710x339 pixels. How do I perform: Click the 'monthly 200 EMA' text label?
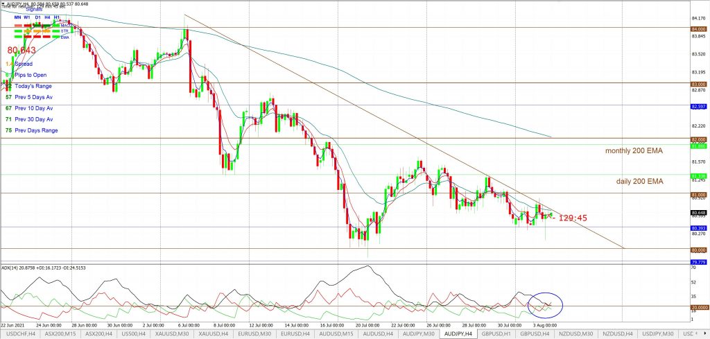[x=634, y=150]
